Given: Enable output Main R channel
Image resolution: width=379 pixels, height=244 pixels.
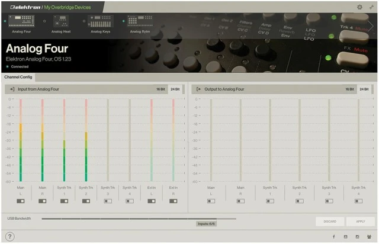Looking at the screenshot, I should pyautogui.click(x=240, y=201).
